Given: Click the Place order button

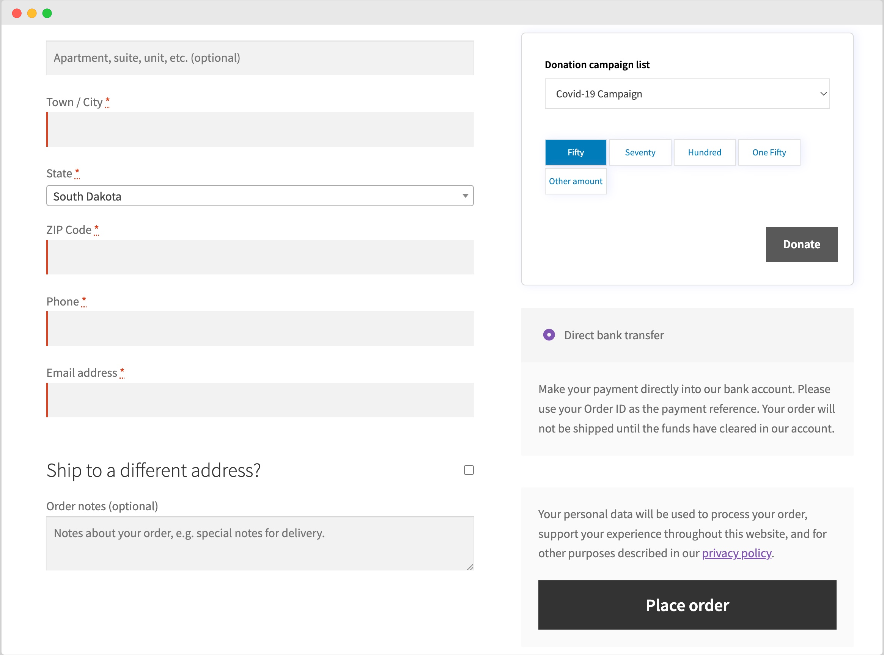Looking at the screenshot, I should 687,605.
